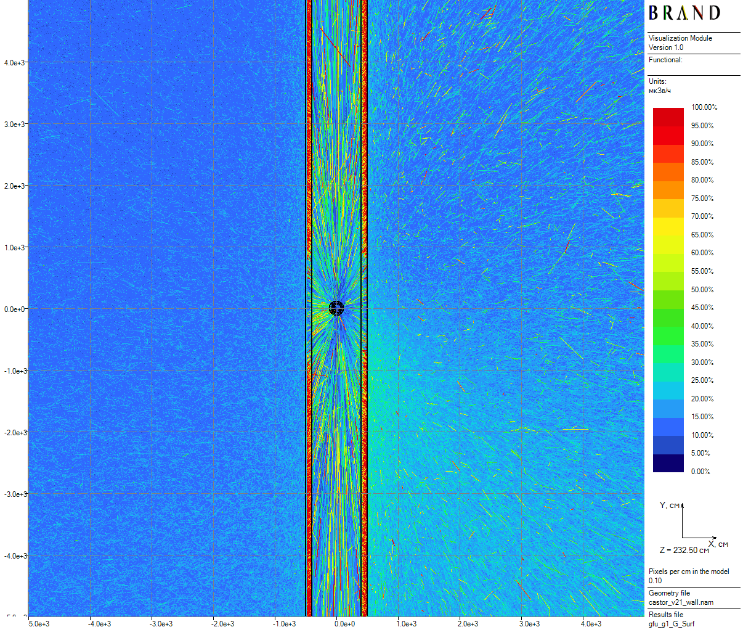Click the 4.0e+3 tick on the Y axis

[15, 63]
